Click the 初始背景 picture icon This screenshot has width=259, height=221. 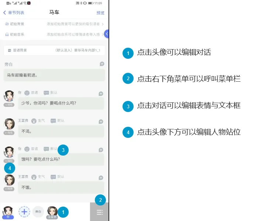coord(7,24)
